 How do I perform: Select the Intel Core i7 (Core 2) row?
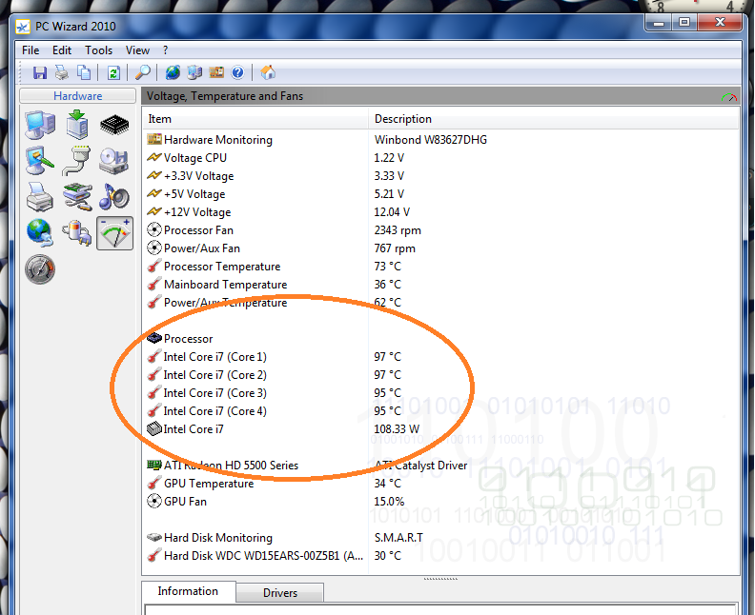click(440, 374)
